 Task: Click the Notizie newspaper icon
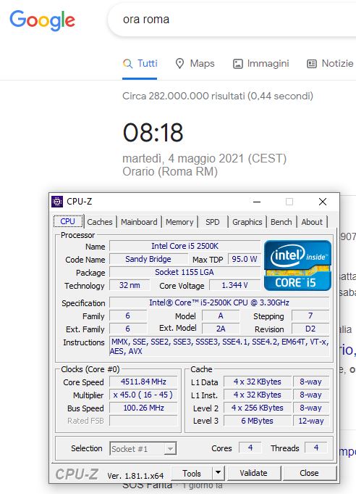coord(312,64)
